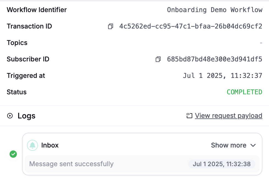Image resolution: width=269 pixels, height=187 pixels.
Task: Click the Message sent successfully log text
Action: (x=71, y=164)
